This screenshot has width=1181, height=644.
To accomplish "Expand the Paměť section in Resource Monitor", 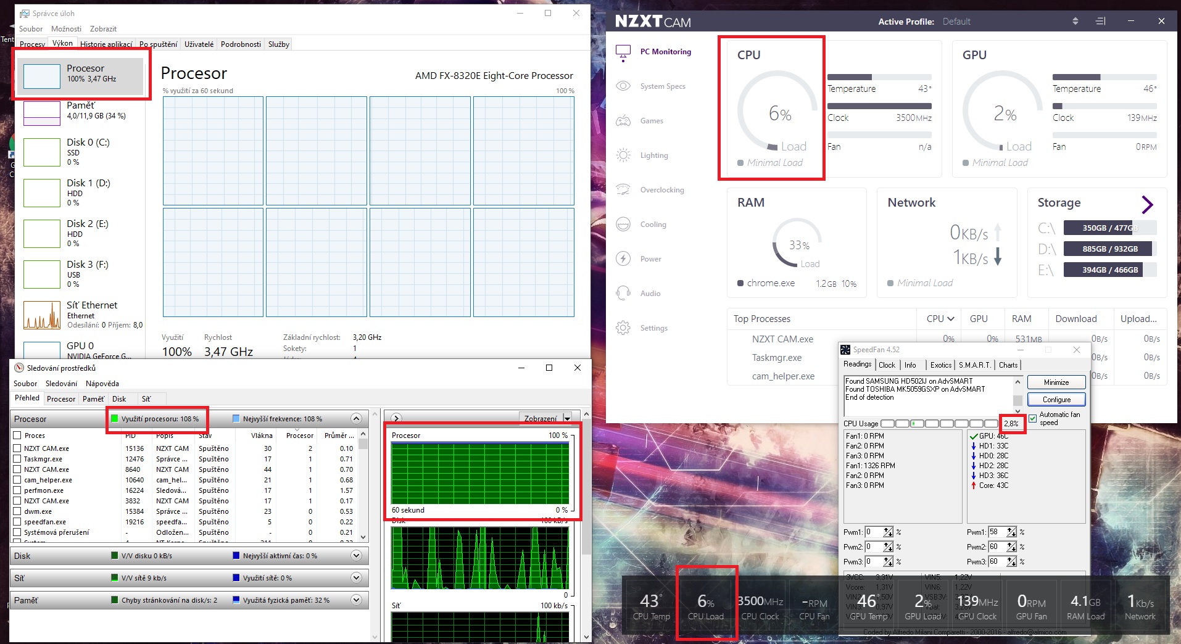I will (356, 600).
